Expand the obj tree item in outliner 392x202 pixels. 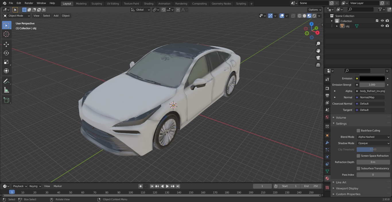(337, 26)
